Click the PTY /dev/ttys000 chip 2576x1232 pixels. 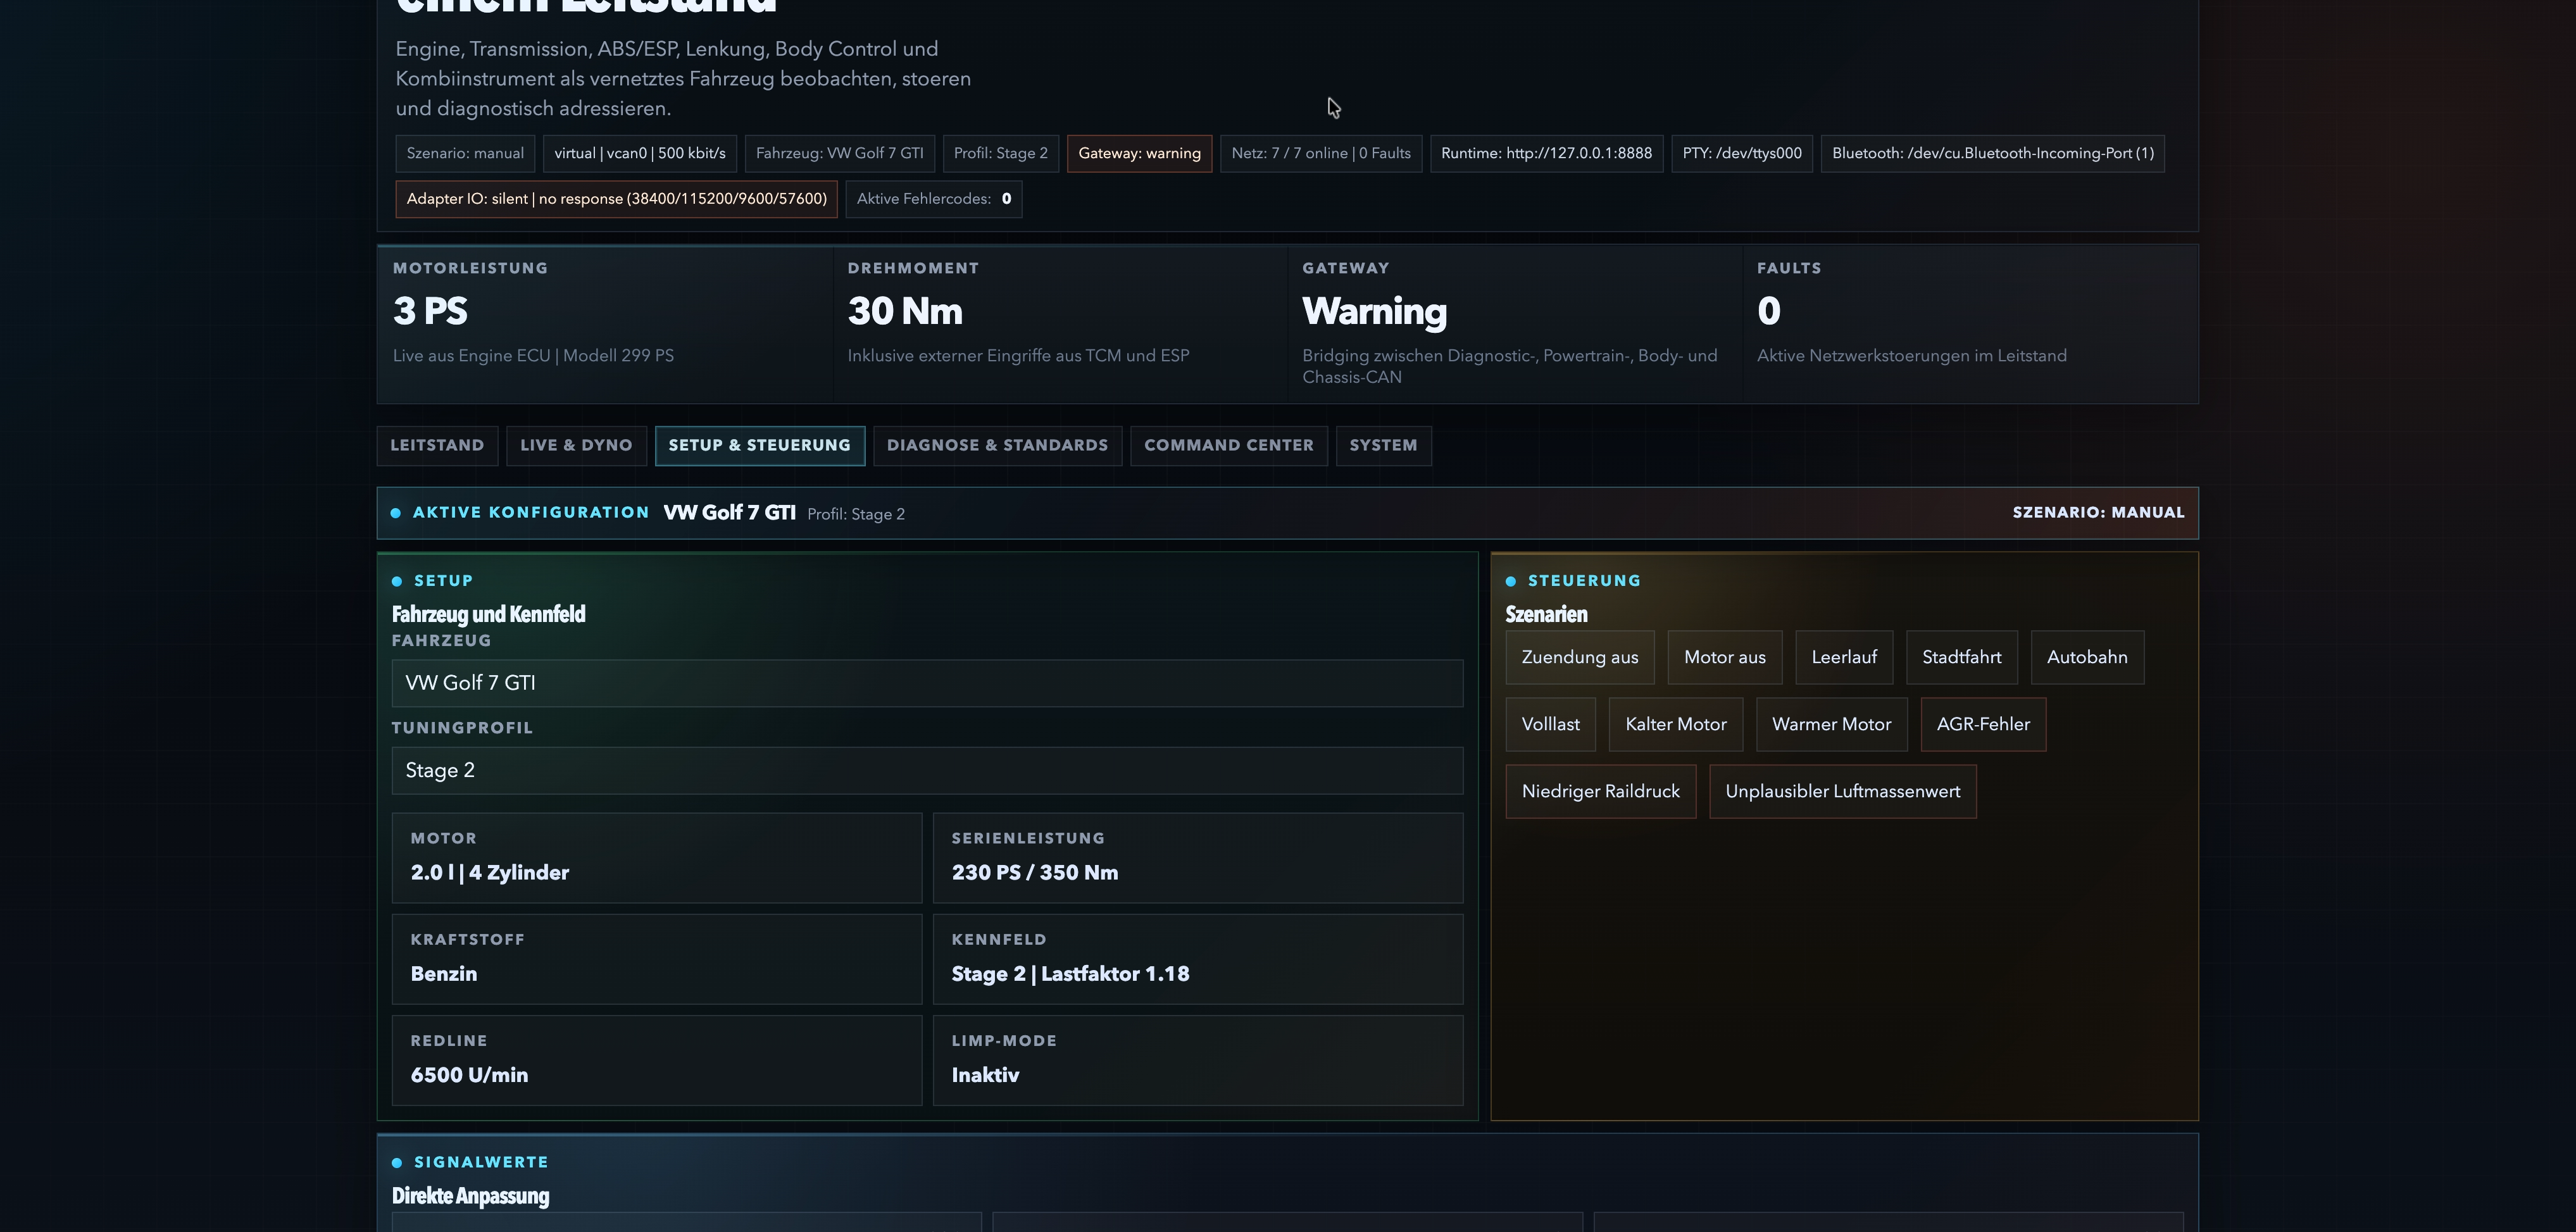1742,154
